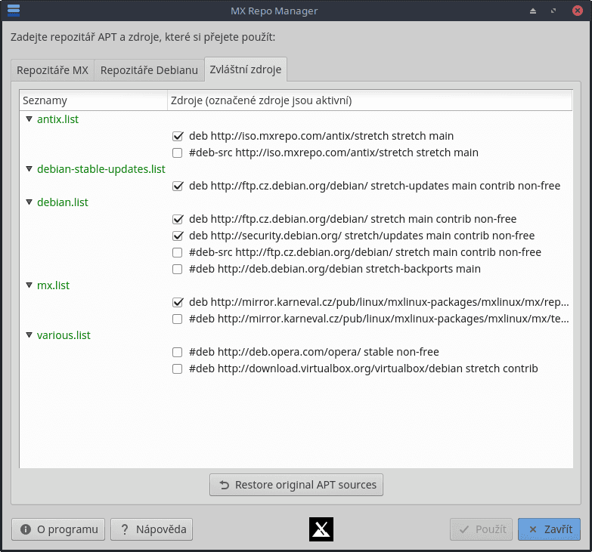
Task: Enable the Opera stable non-free repository
Action: click(x=178, y=353)
